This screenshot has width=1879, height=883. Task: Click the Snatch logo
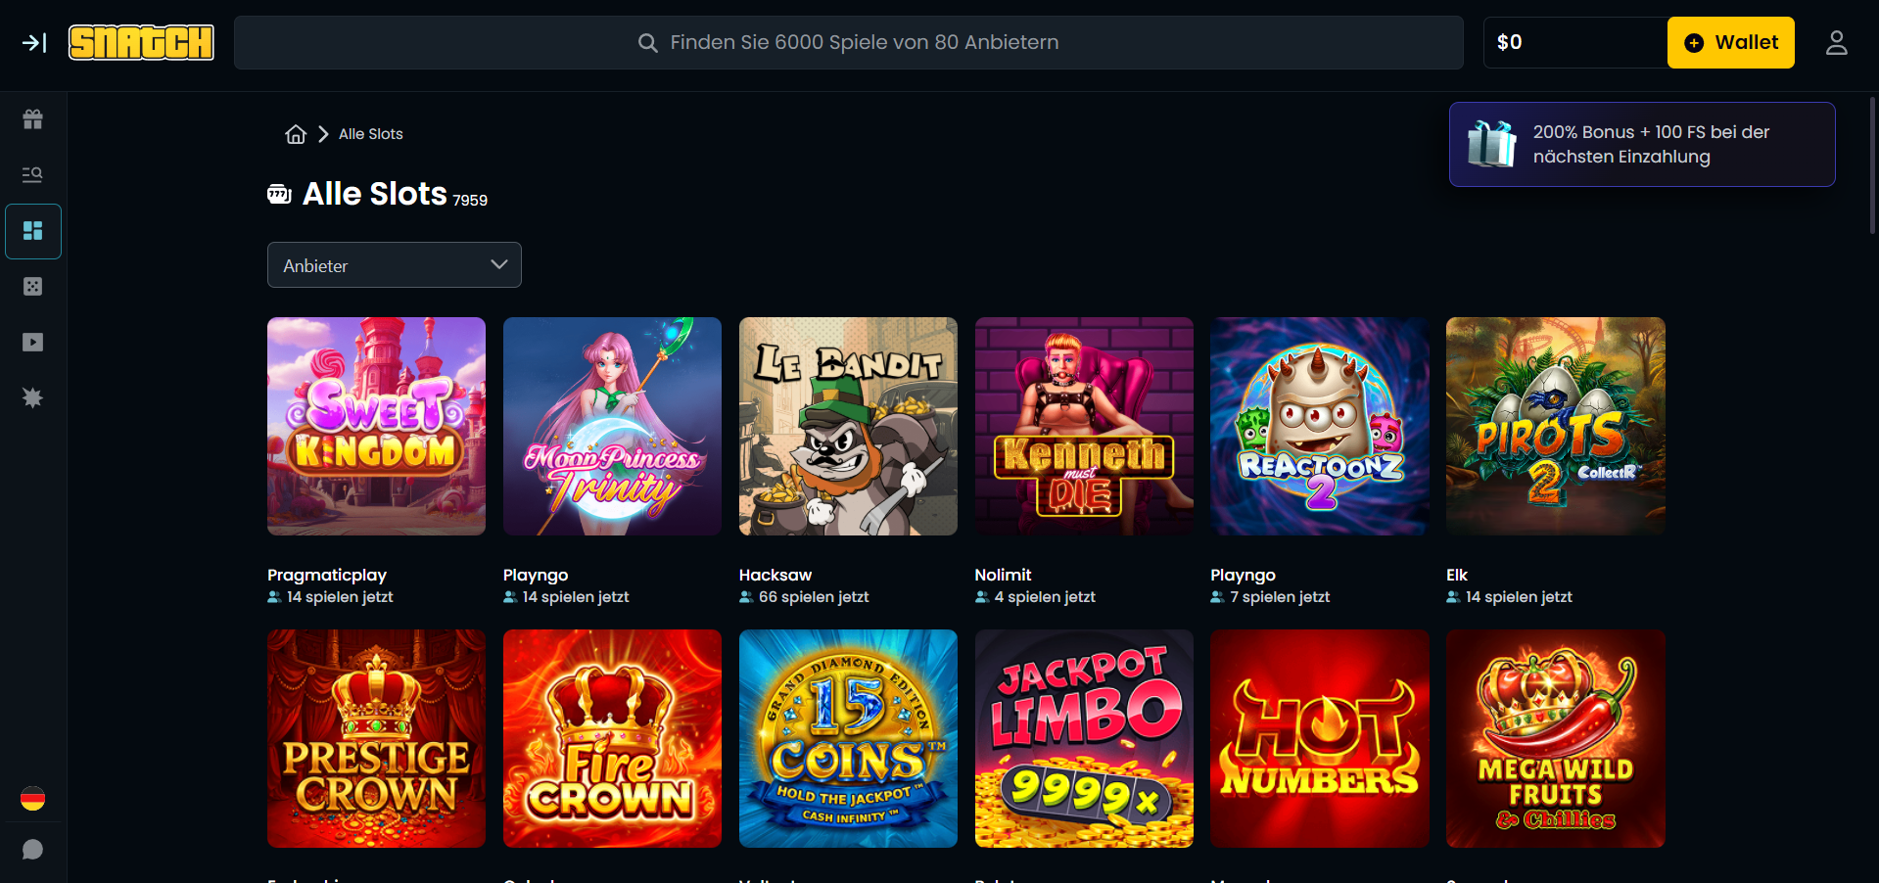click(x=141, y=42)
